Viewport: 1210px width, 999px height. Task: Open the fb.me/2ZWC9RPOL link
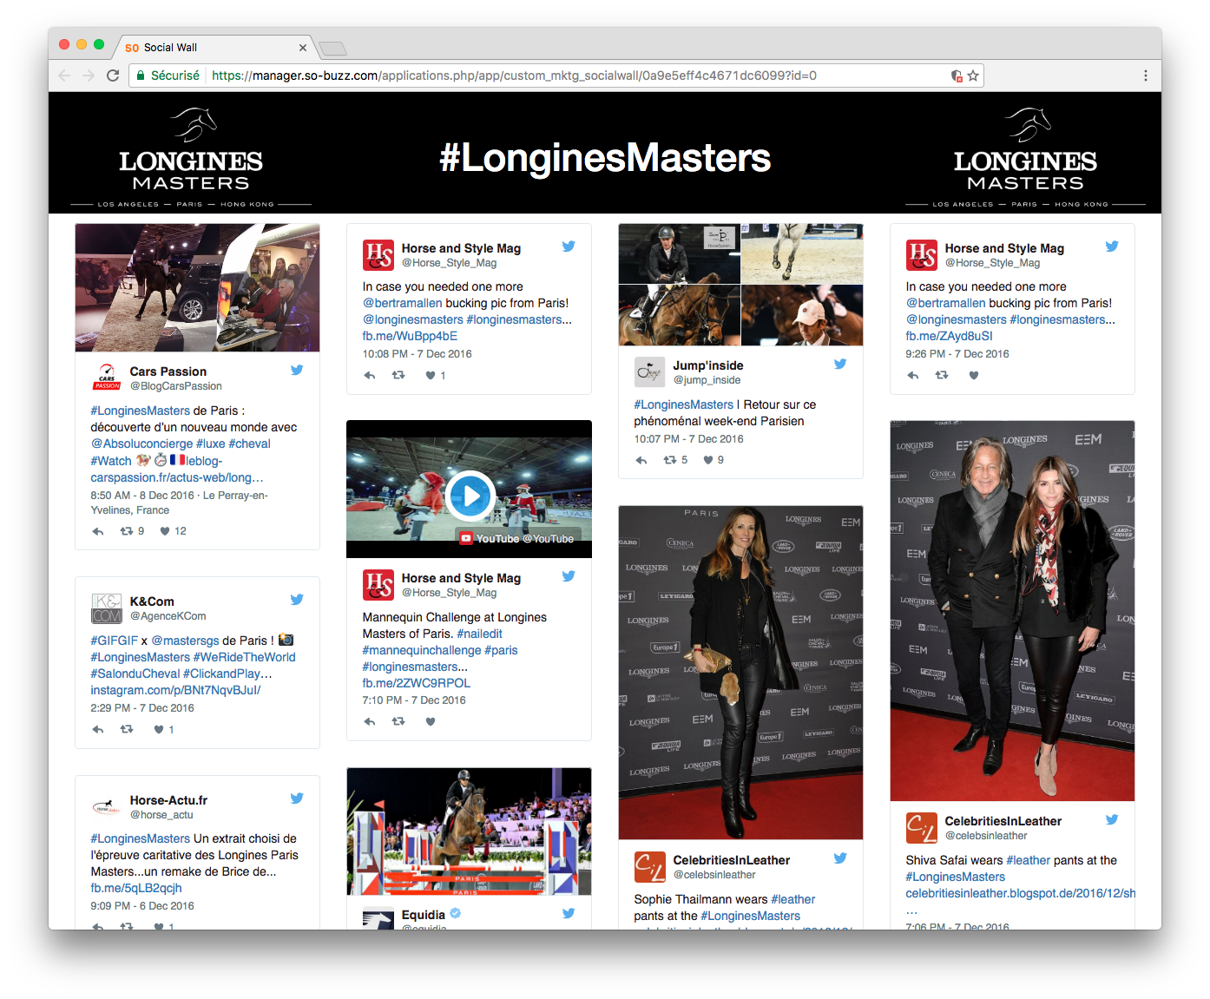click(x=417, y=683)
